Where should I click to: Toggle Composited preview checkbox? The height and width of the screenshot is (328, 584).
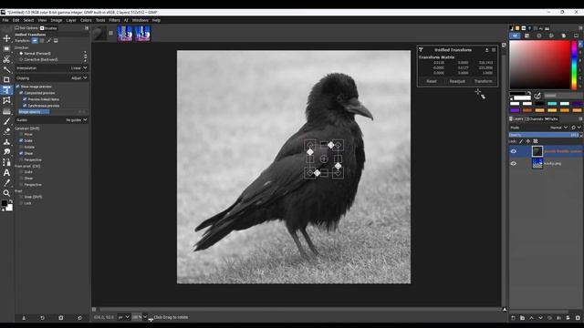pyautogui.click(x=21, y=93)
